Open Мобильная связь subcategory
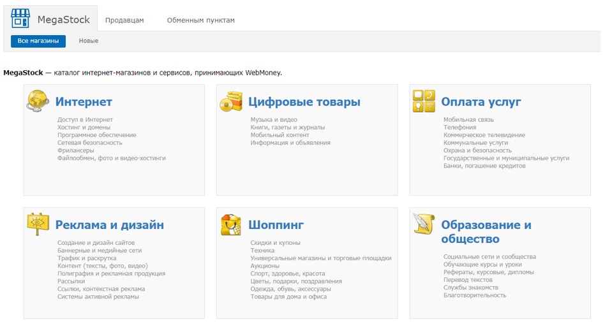The width and height of the screenshot is (605, 322). tap(468, 119)
